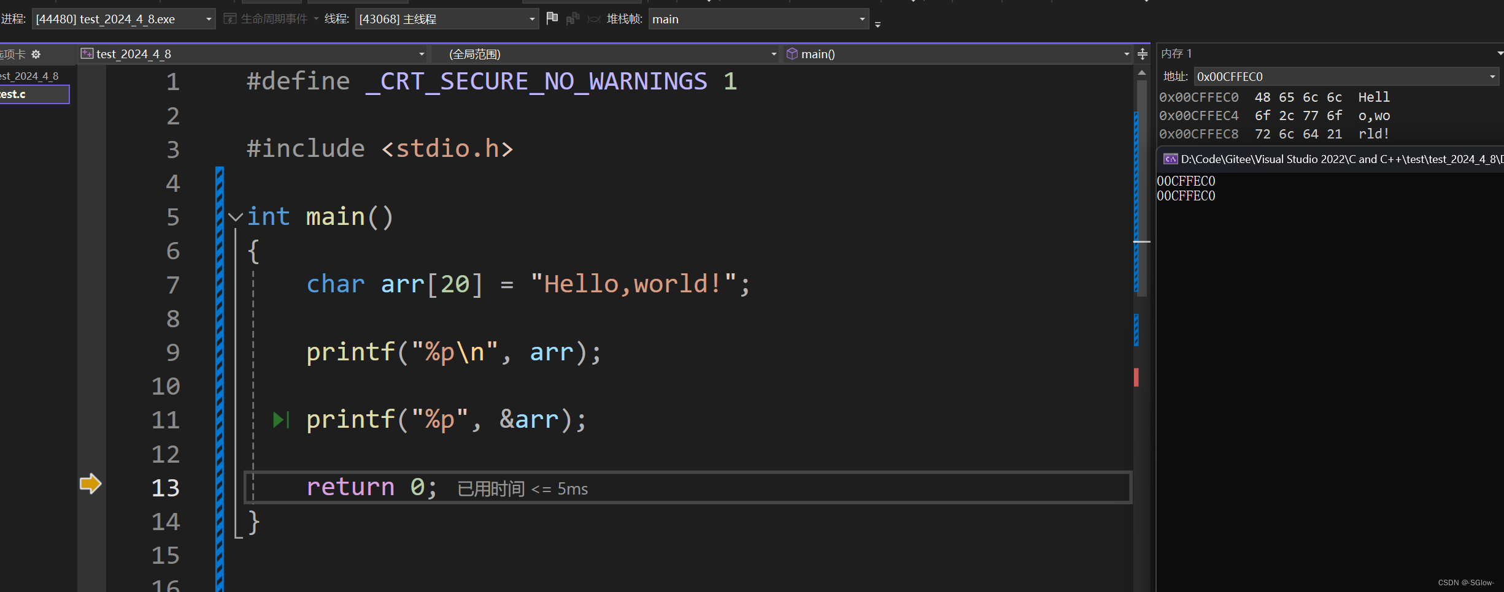The width and height of the screenshot is (1504, 592).
Task: Click the 内存 1 memory window title
Action: 1176,54
